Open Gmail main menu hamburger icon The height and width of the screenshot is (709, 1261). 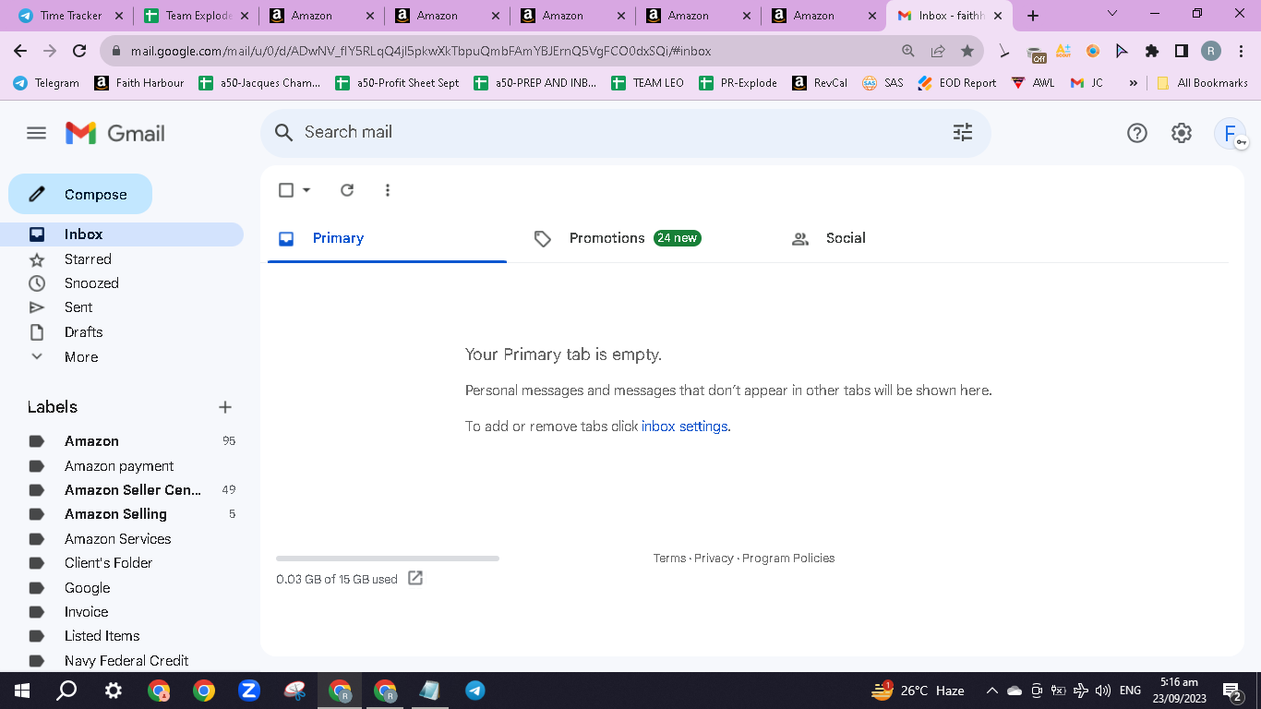click(x=36, y=133)
